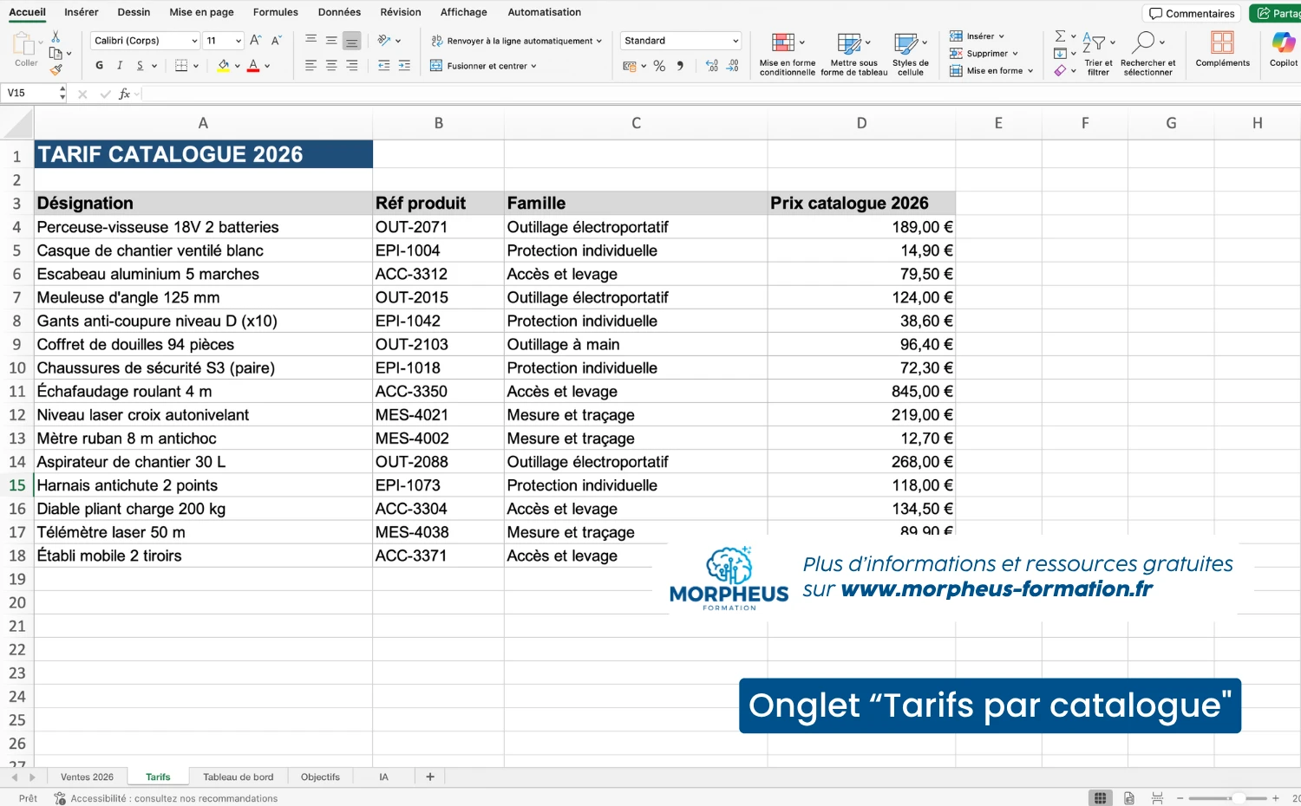
Task: Toggle bold with the G button
Action: (x=100, y=66)
